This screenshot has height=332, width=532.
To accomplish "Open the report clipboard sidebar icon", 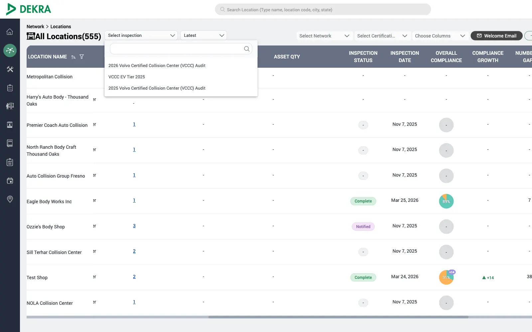I will (x=10, y=162).
